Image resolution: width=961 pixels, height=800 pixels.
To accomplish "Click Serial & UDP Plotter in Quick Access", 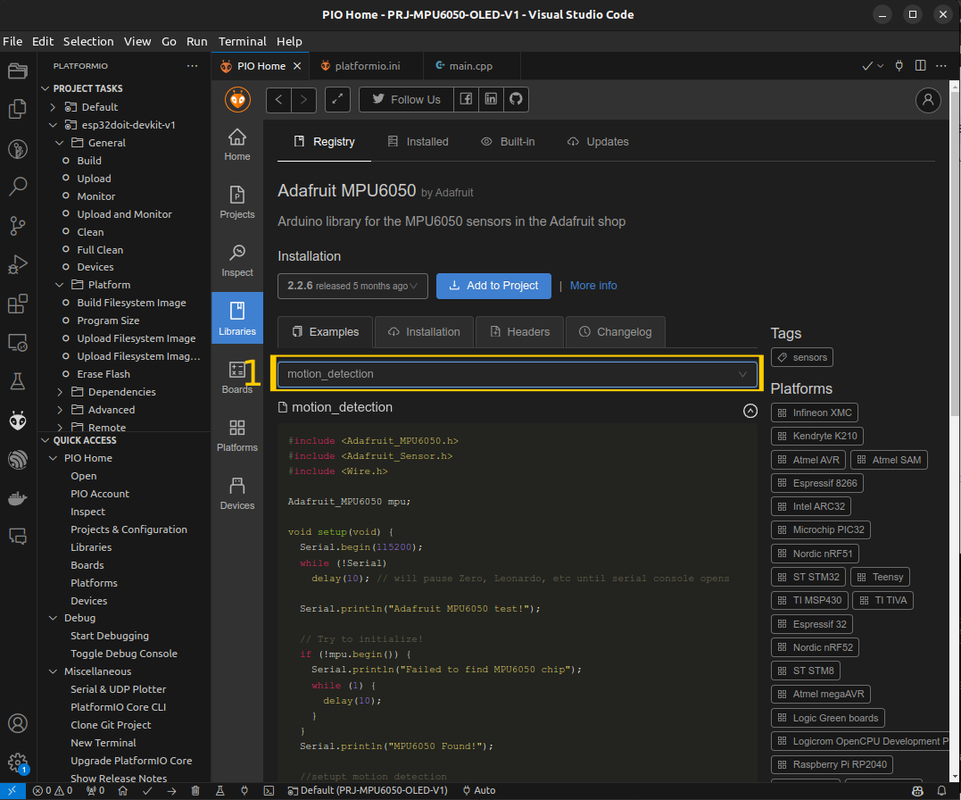I will pyautogui.click(x=119, y=689).
